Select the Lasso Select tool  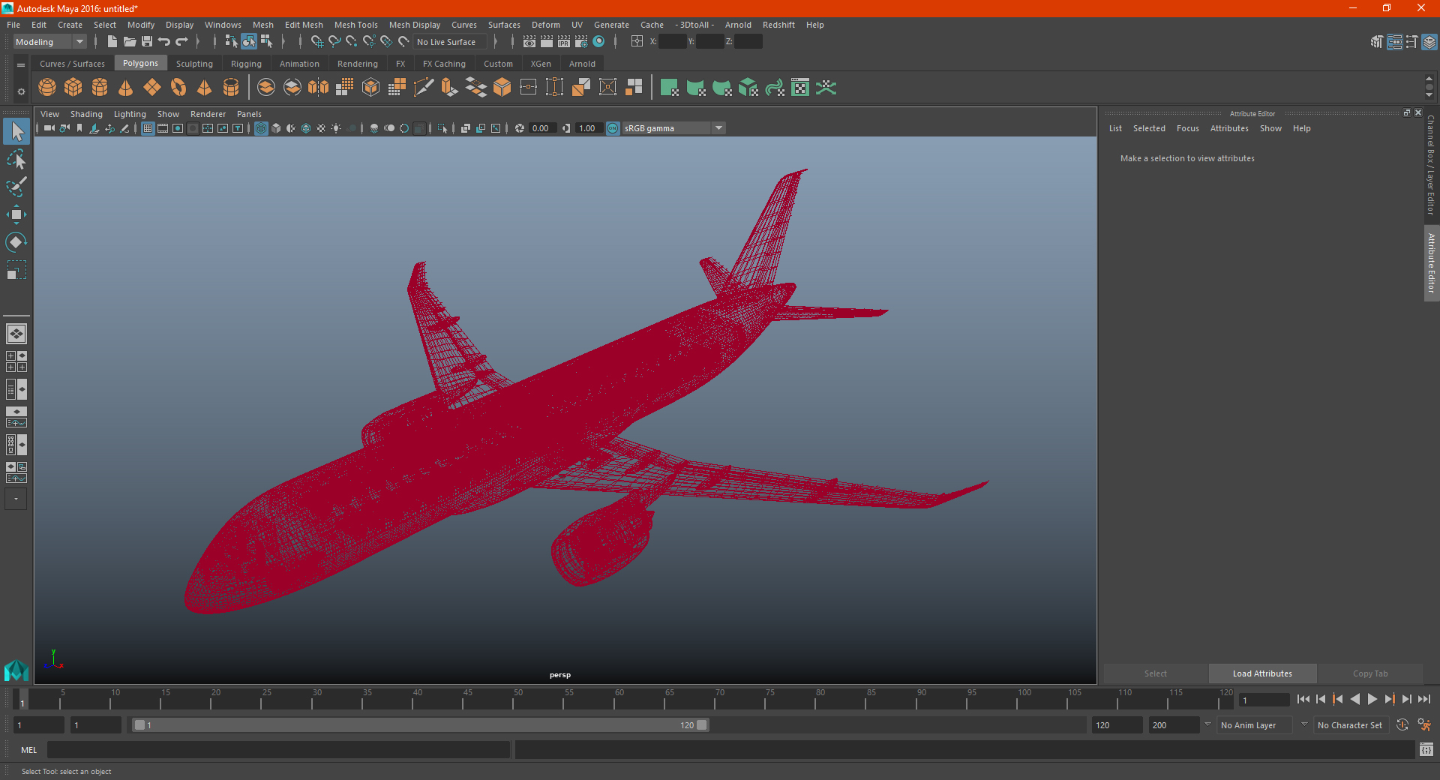16,160
